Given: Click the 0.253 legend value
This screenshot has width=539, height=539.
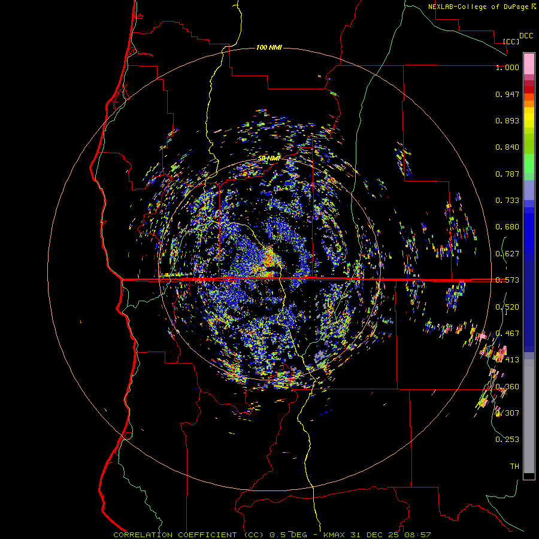Looking at the screenshot, I should coord(507,440).
